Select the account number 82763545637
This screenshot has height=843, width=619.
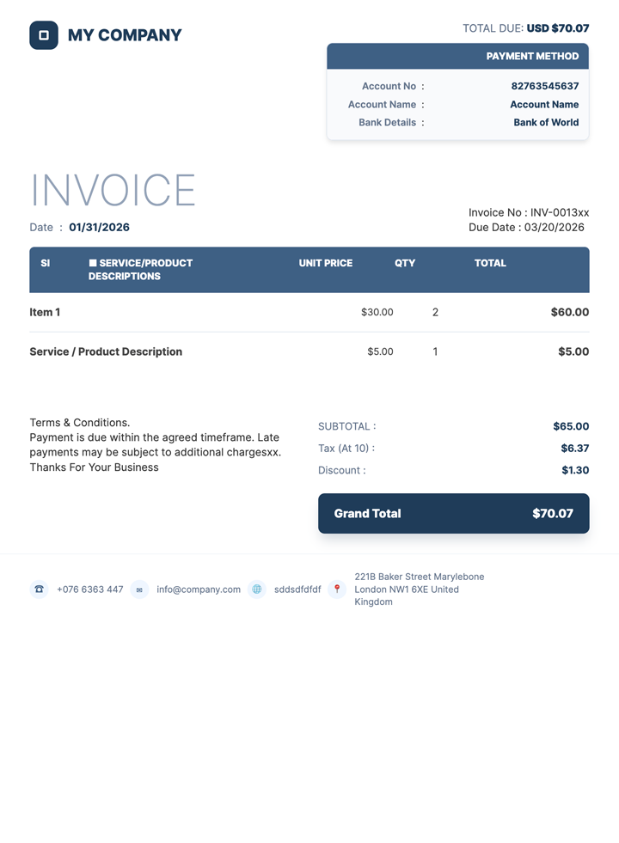[x=544, y=86]
